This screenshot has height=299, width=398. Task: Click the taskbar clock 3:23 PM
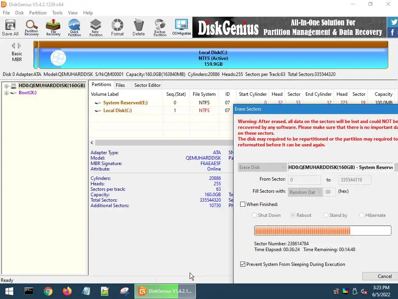[x=381, y=288]
